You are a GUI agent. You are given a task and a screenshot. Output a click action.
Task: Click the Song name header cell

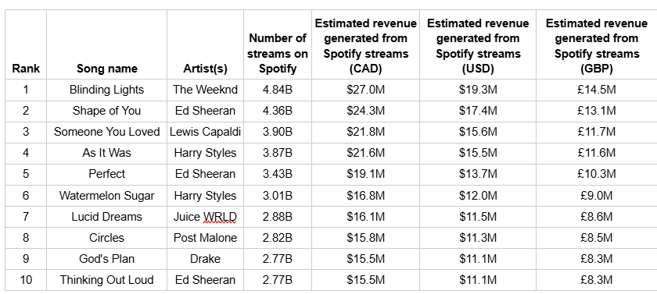coord(107,44)
